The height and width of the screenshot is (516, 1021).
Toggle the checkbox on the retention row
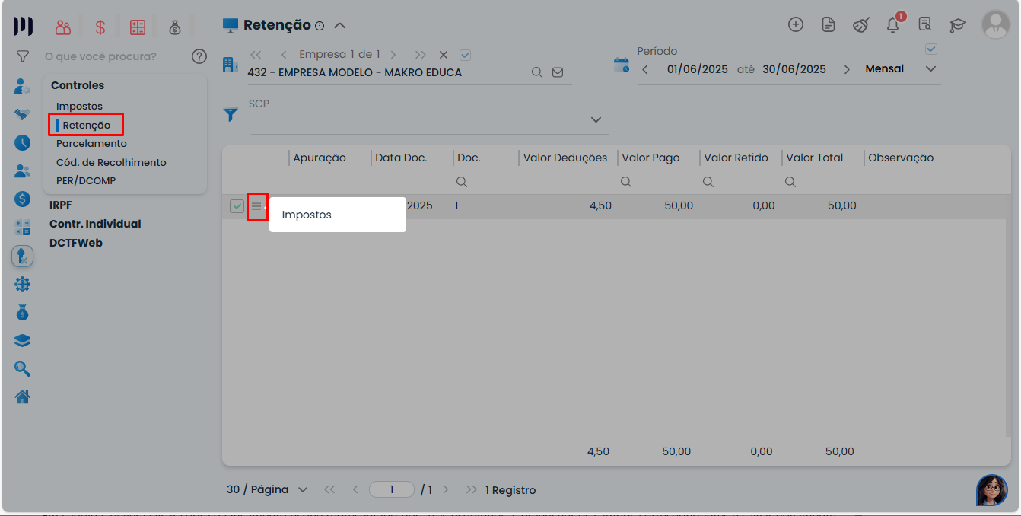coord(236,205)
